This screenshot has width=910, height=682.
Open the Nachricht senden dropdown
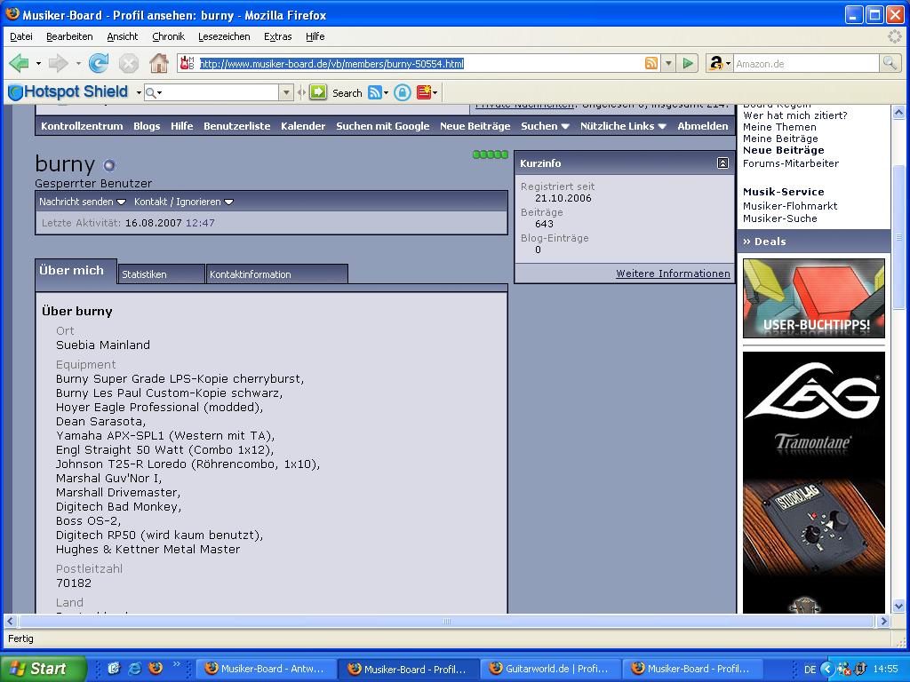click(83, 202)
